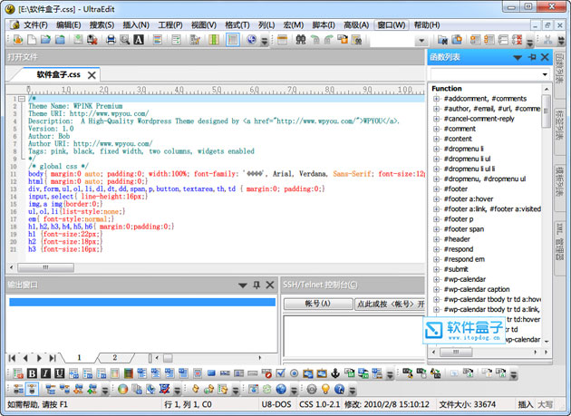Click the Underline U icon
571x416 pixels.
click(x=59, y=373)
